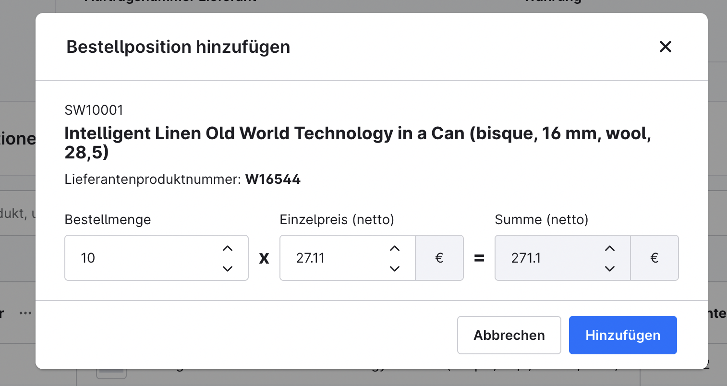Click the Abbrechen button
The width and height of the screenshot is (727, 386).
509,335
